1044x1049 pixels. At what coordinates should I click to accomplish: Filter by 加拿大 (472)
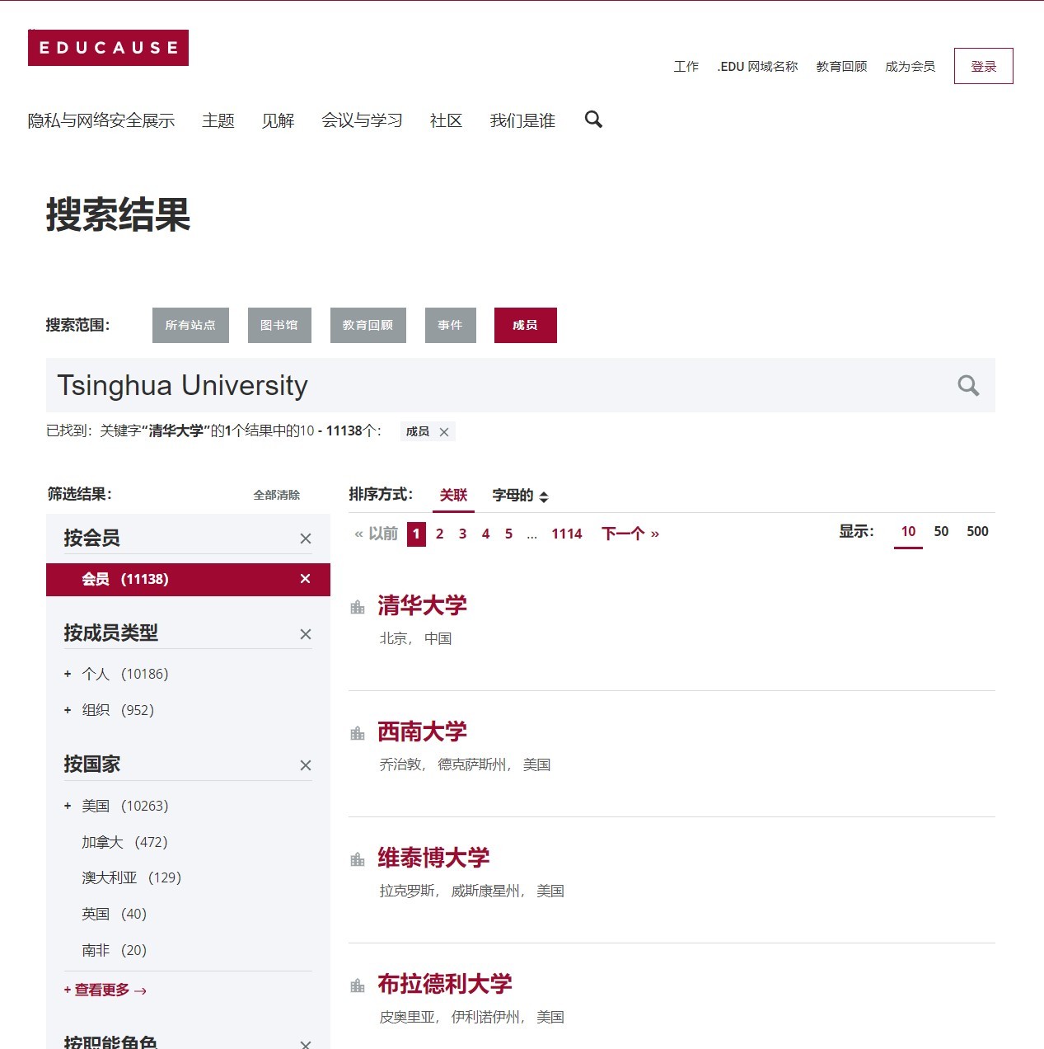pyautogui.click(x=124, y=842)
